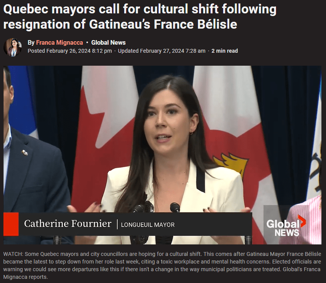The width and height of the screenshot is (326, 283).
Task: Click the Catherine Fournier name caption
Action: [68, 224]
